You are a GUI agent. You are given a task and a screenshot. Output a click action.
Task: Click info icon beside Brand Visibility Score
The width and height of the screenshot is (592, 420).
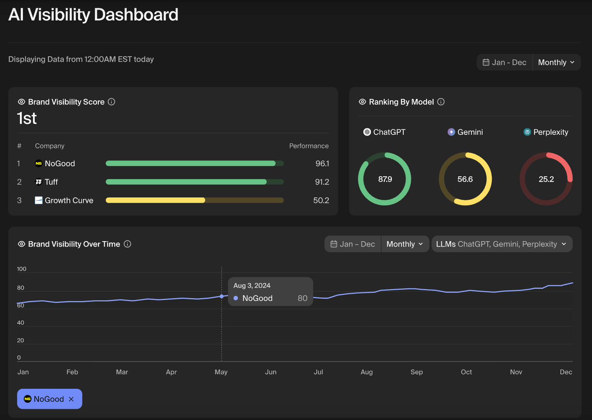[111, 102]
